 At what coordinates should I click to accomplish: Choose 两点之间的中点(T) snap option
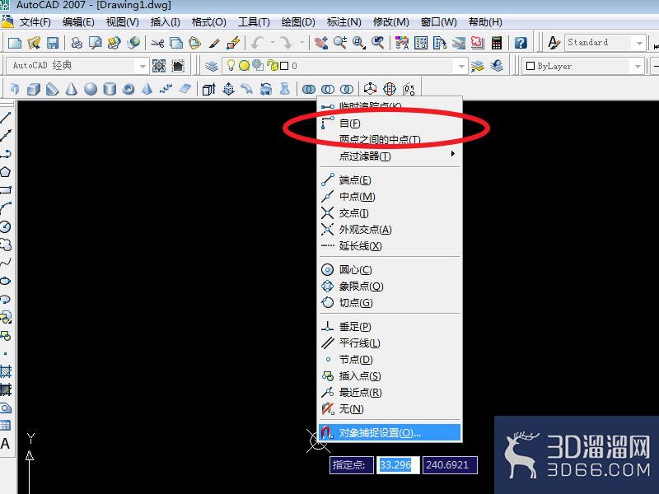click(x=390, y=139)
